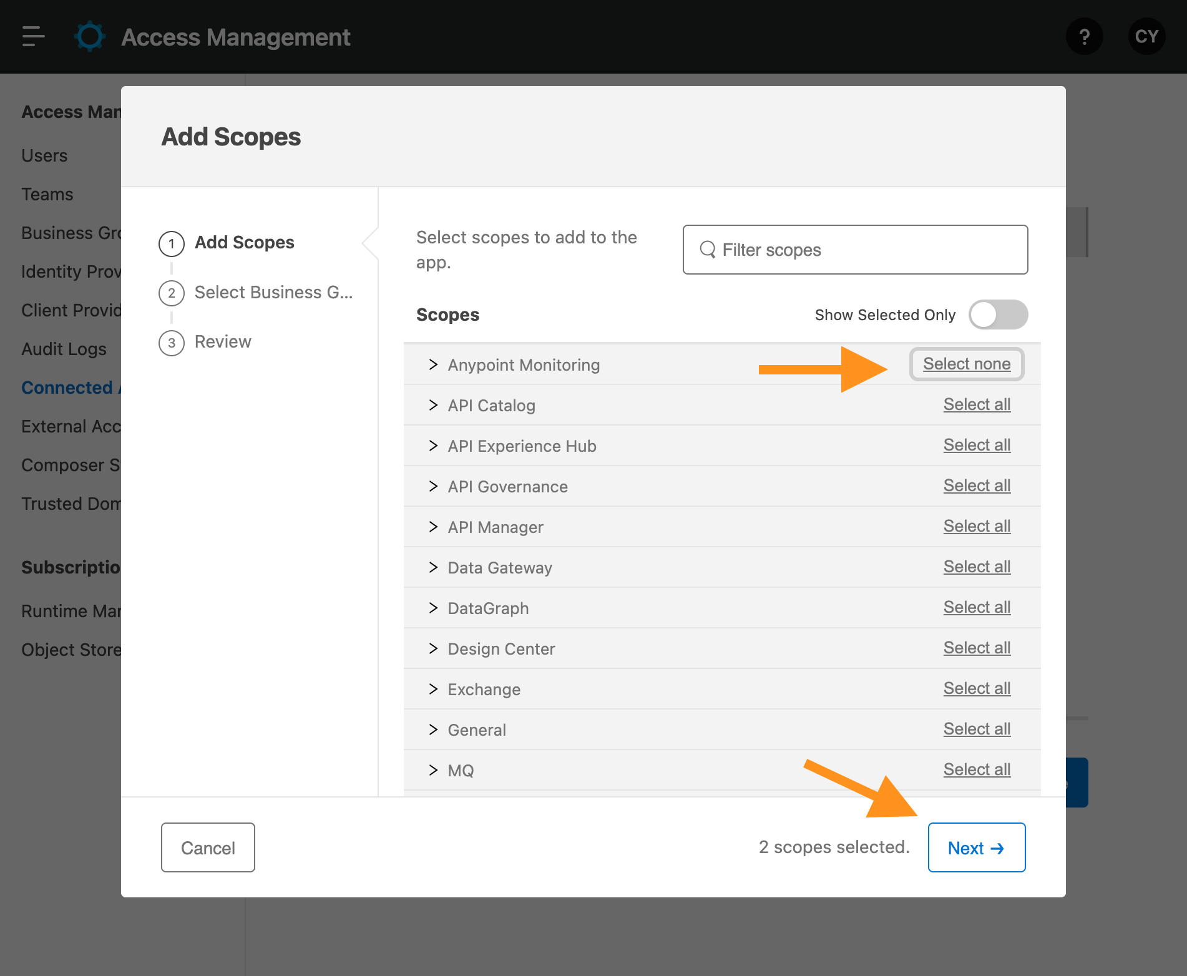Click the Access Management gear logo
1187x976 pixels.
click(x=90, y=37)
